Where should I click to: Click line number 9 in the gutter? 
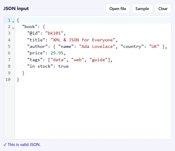click(9, 73)
